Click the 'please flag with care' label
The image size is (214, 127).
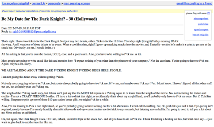coord(196,13)
